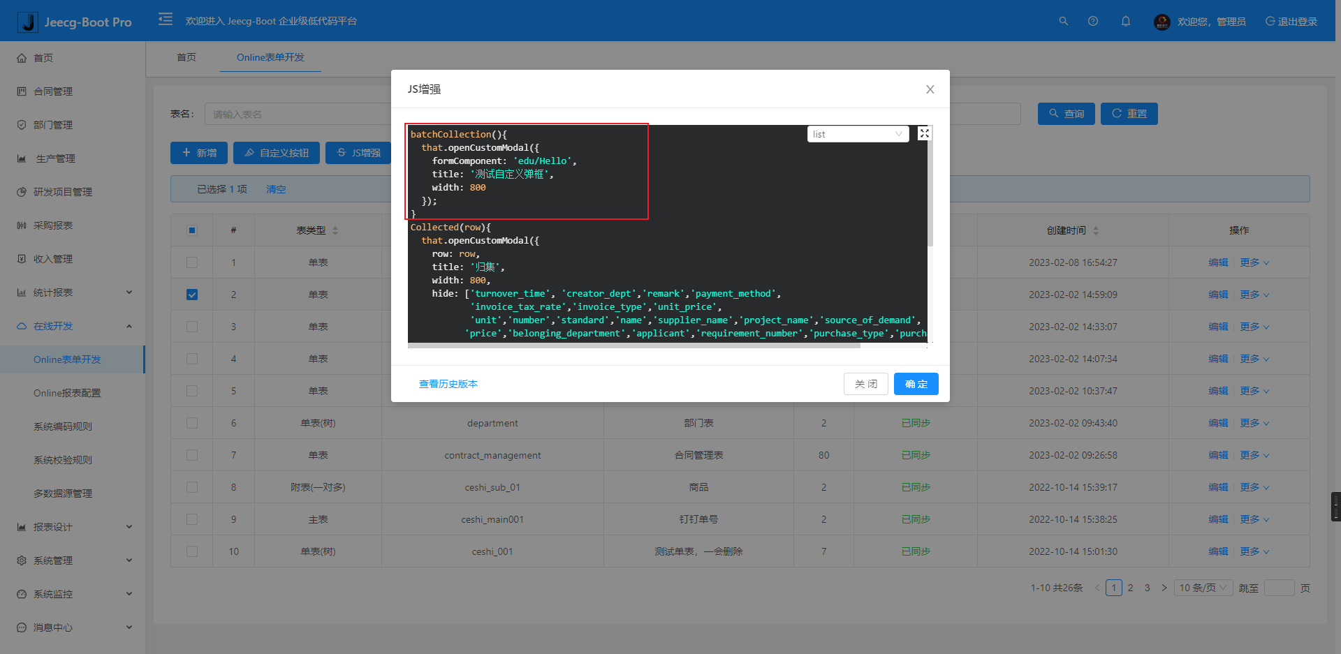Image resolution: width=1341 pixels, height=654 pixels.
Task: Click the 关闭 button in the dialog
Action: tap(866, 384)
